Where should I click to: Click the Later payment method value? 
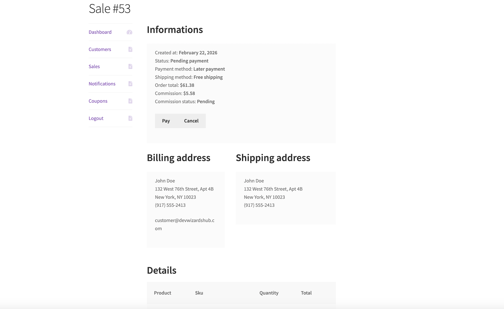point(209,69)
